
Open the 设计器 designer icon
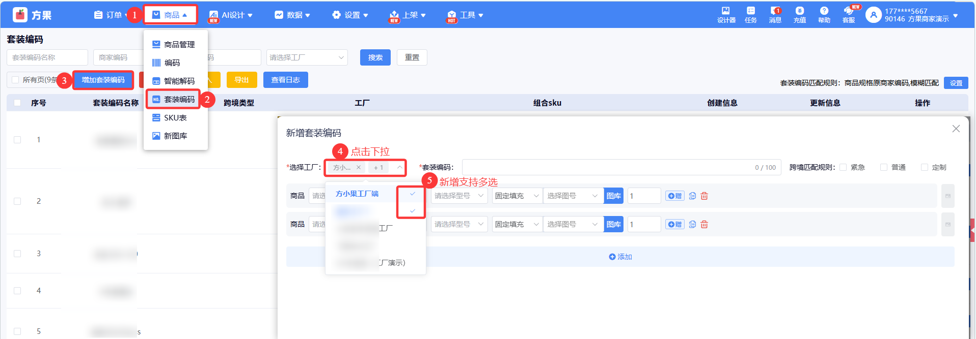726,15
